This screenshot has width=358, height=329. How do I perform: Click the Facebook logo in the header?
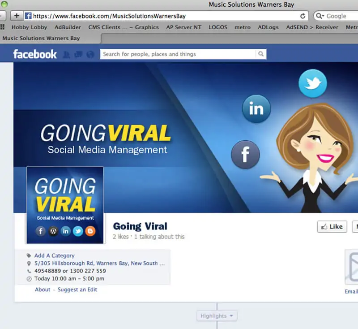coord(35,54)
